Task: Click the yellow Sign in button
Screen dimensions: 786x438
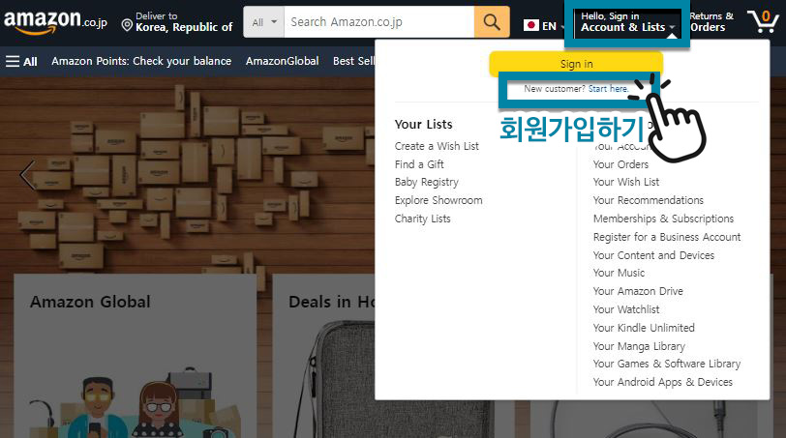Action: coord(576,64)
